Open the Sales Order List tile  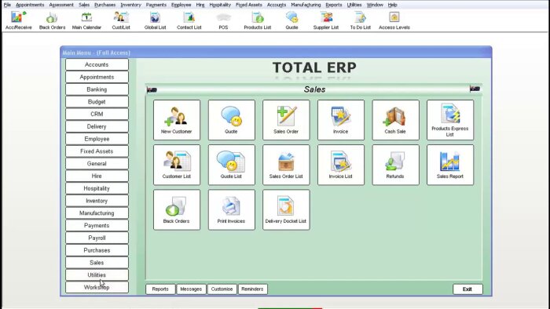[286, 165]
